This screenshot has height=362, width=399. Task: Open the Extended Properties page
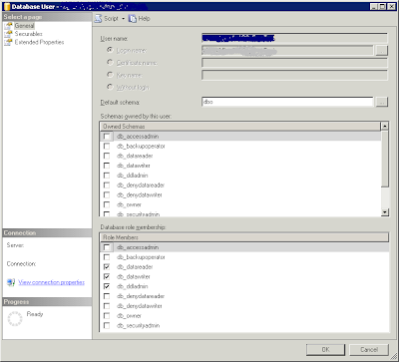[39, 42]
